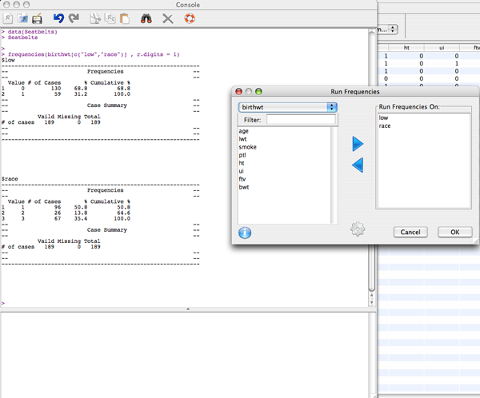The width and height of the screenshot is (480, 398).
Task: Open find with the binoculars icon
Action: click(146, 18)
